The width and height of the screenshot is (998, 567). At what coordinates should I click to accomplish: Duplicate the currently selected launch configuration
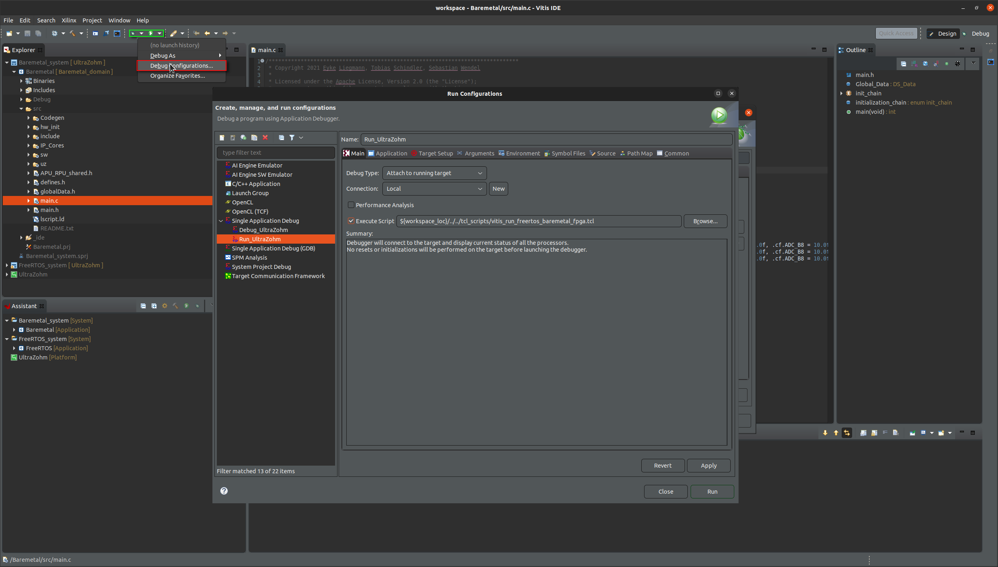(x=254, y=138)
